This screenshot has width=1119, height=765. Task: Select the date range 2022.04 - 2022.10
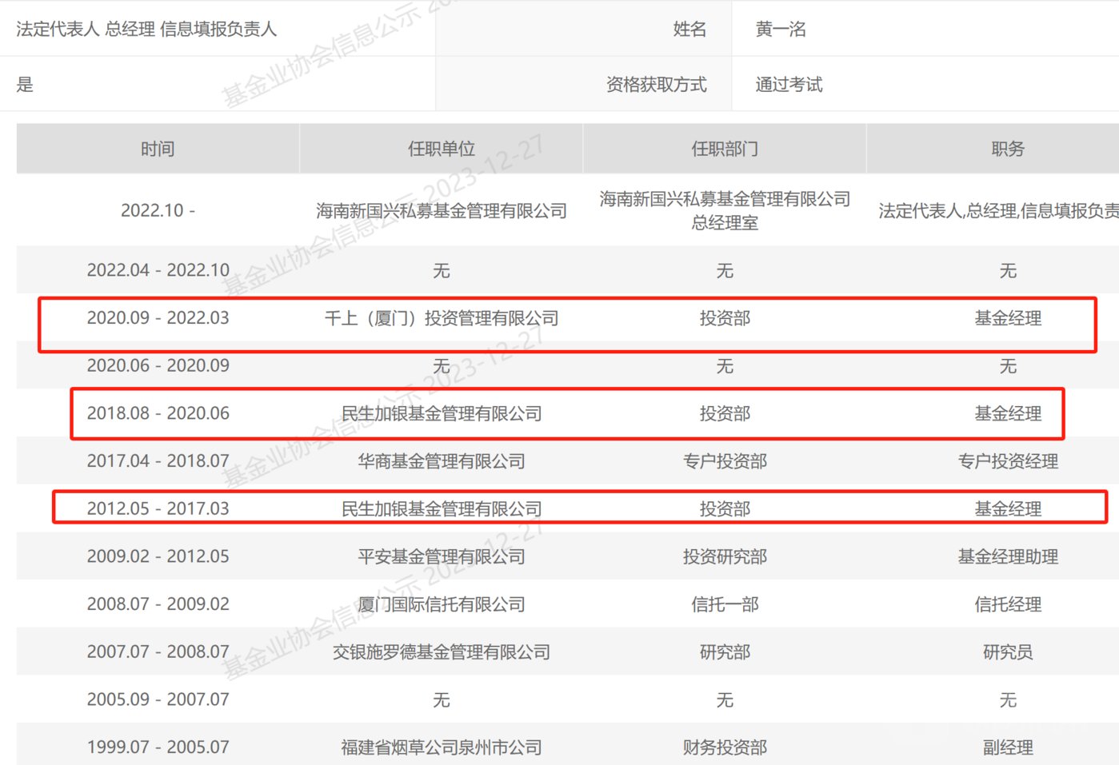(x=158, y=270)
